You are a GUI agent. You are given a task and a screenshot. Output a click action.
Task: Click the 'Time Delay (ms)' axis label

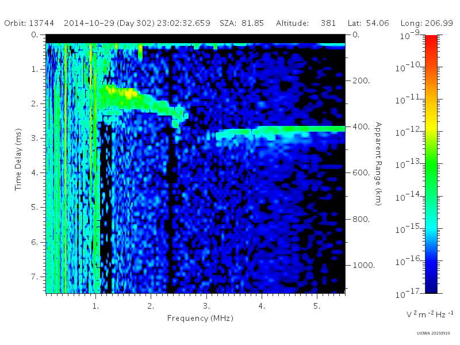coord(18,159)
